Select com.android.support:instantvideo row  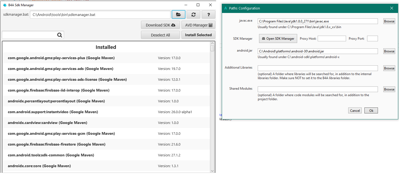point(106,112)
